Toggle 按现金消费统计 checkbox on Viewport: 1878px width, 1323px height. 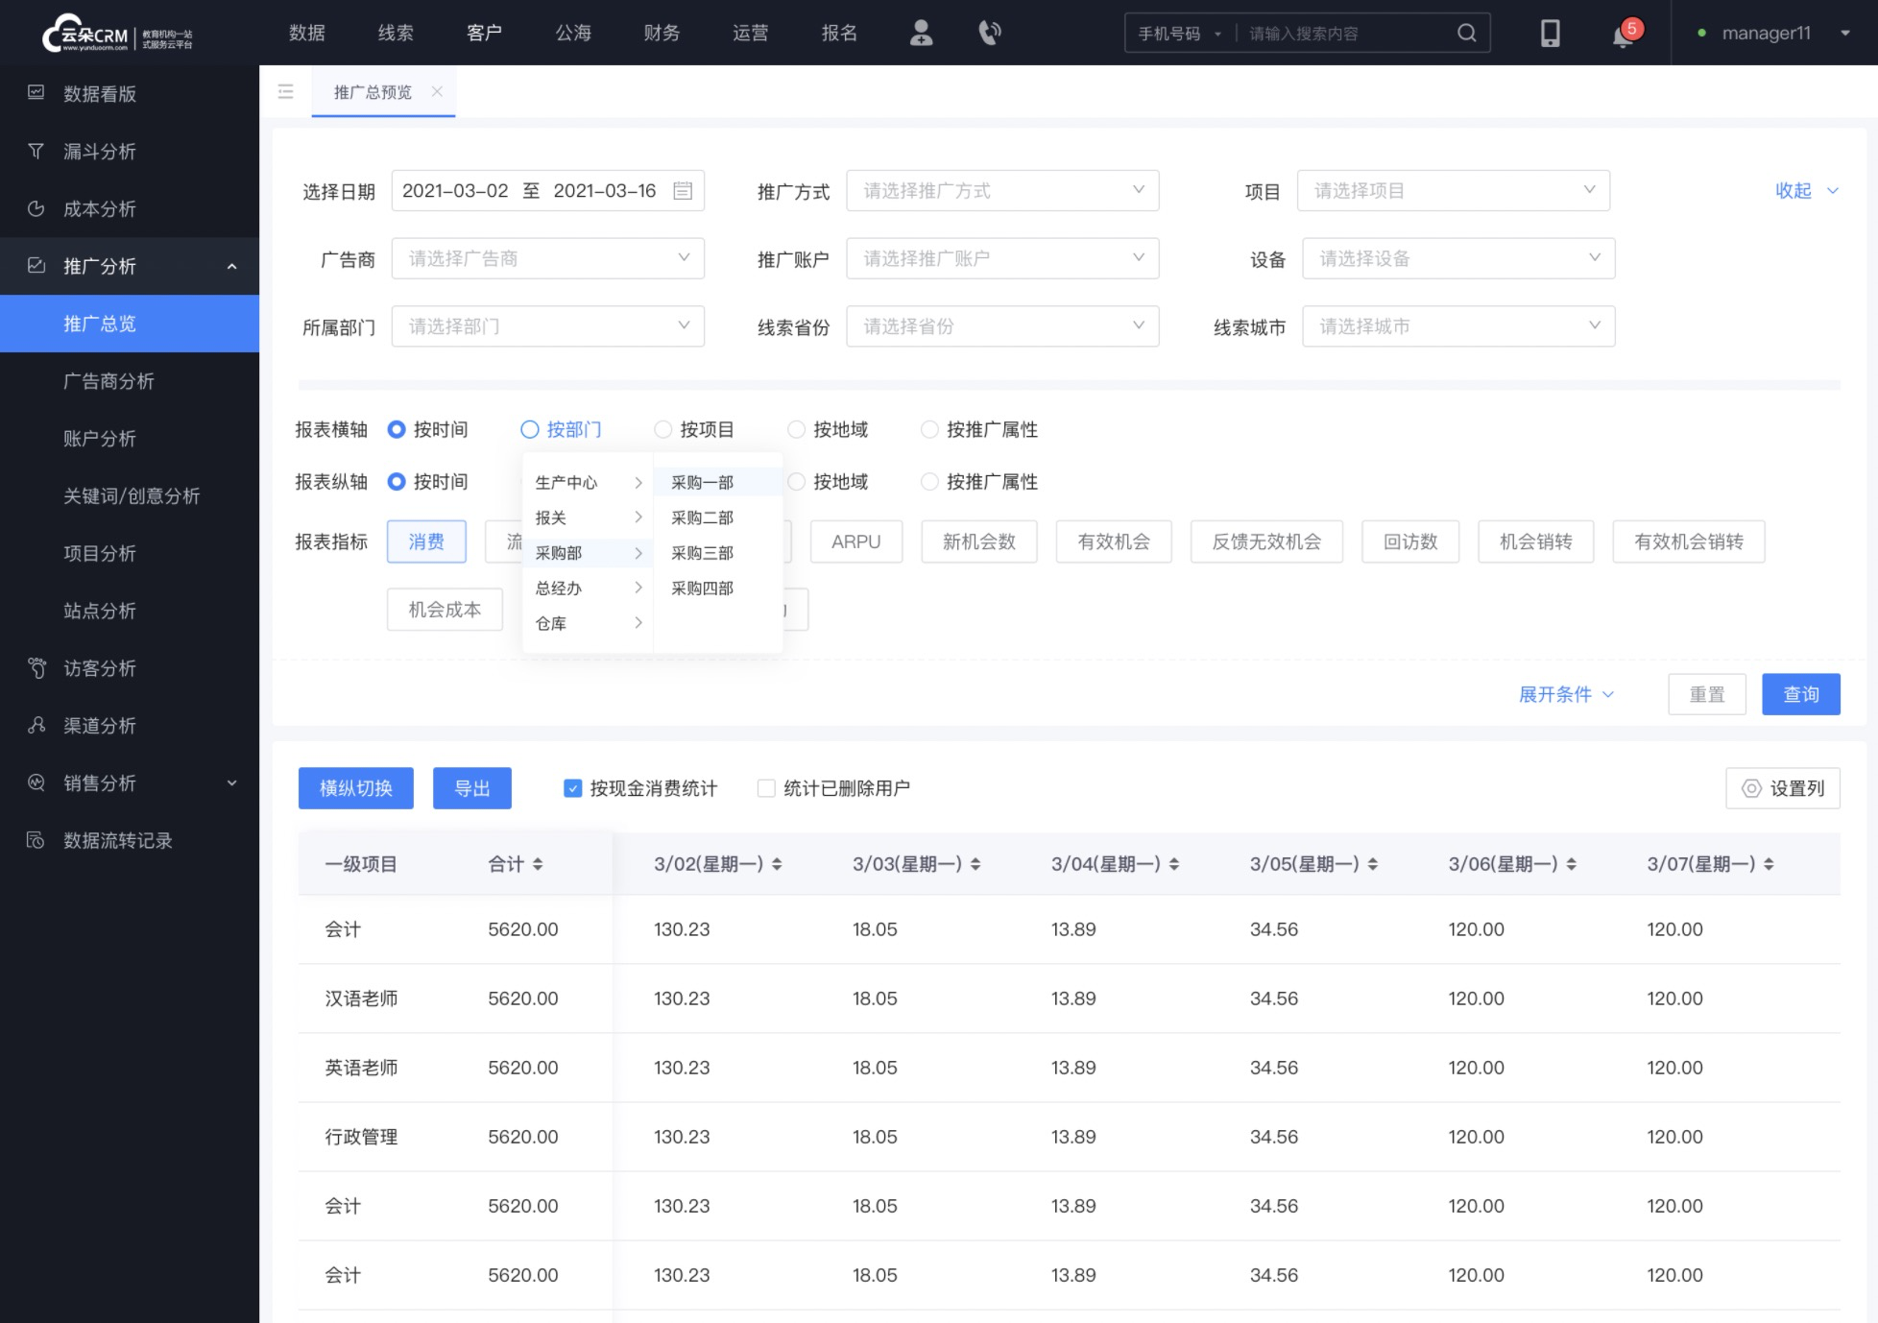coord(572,789)
